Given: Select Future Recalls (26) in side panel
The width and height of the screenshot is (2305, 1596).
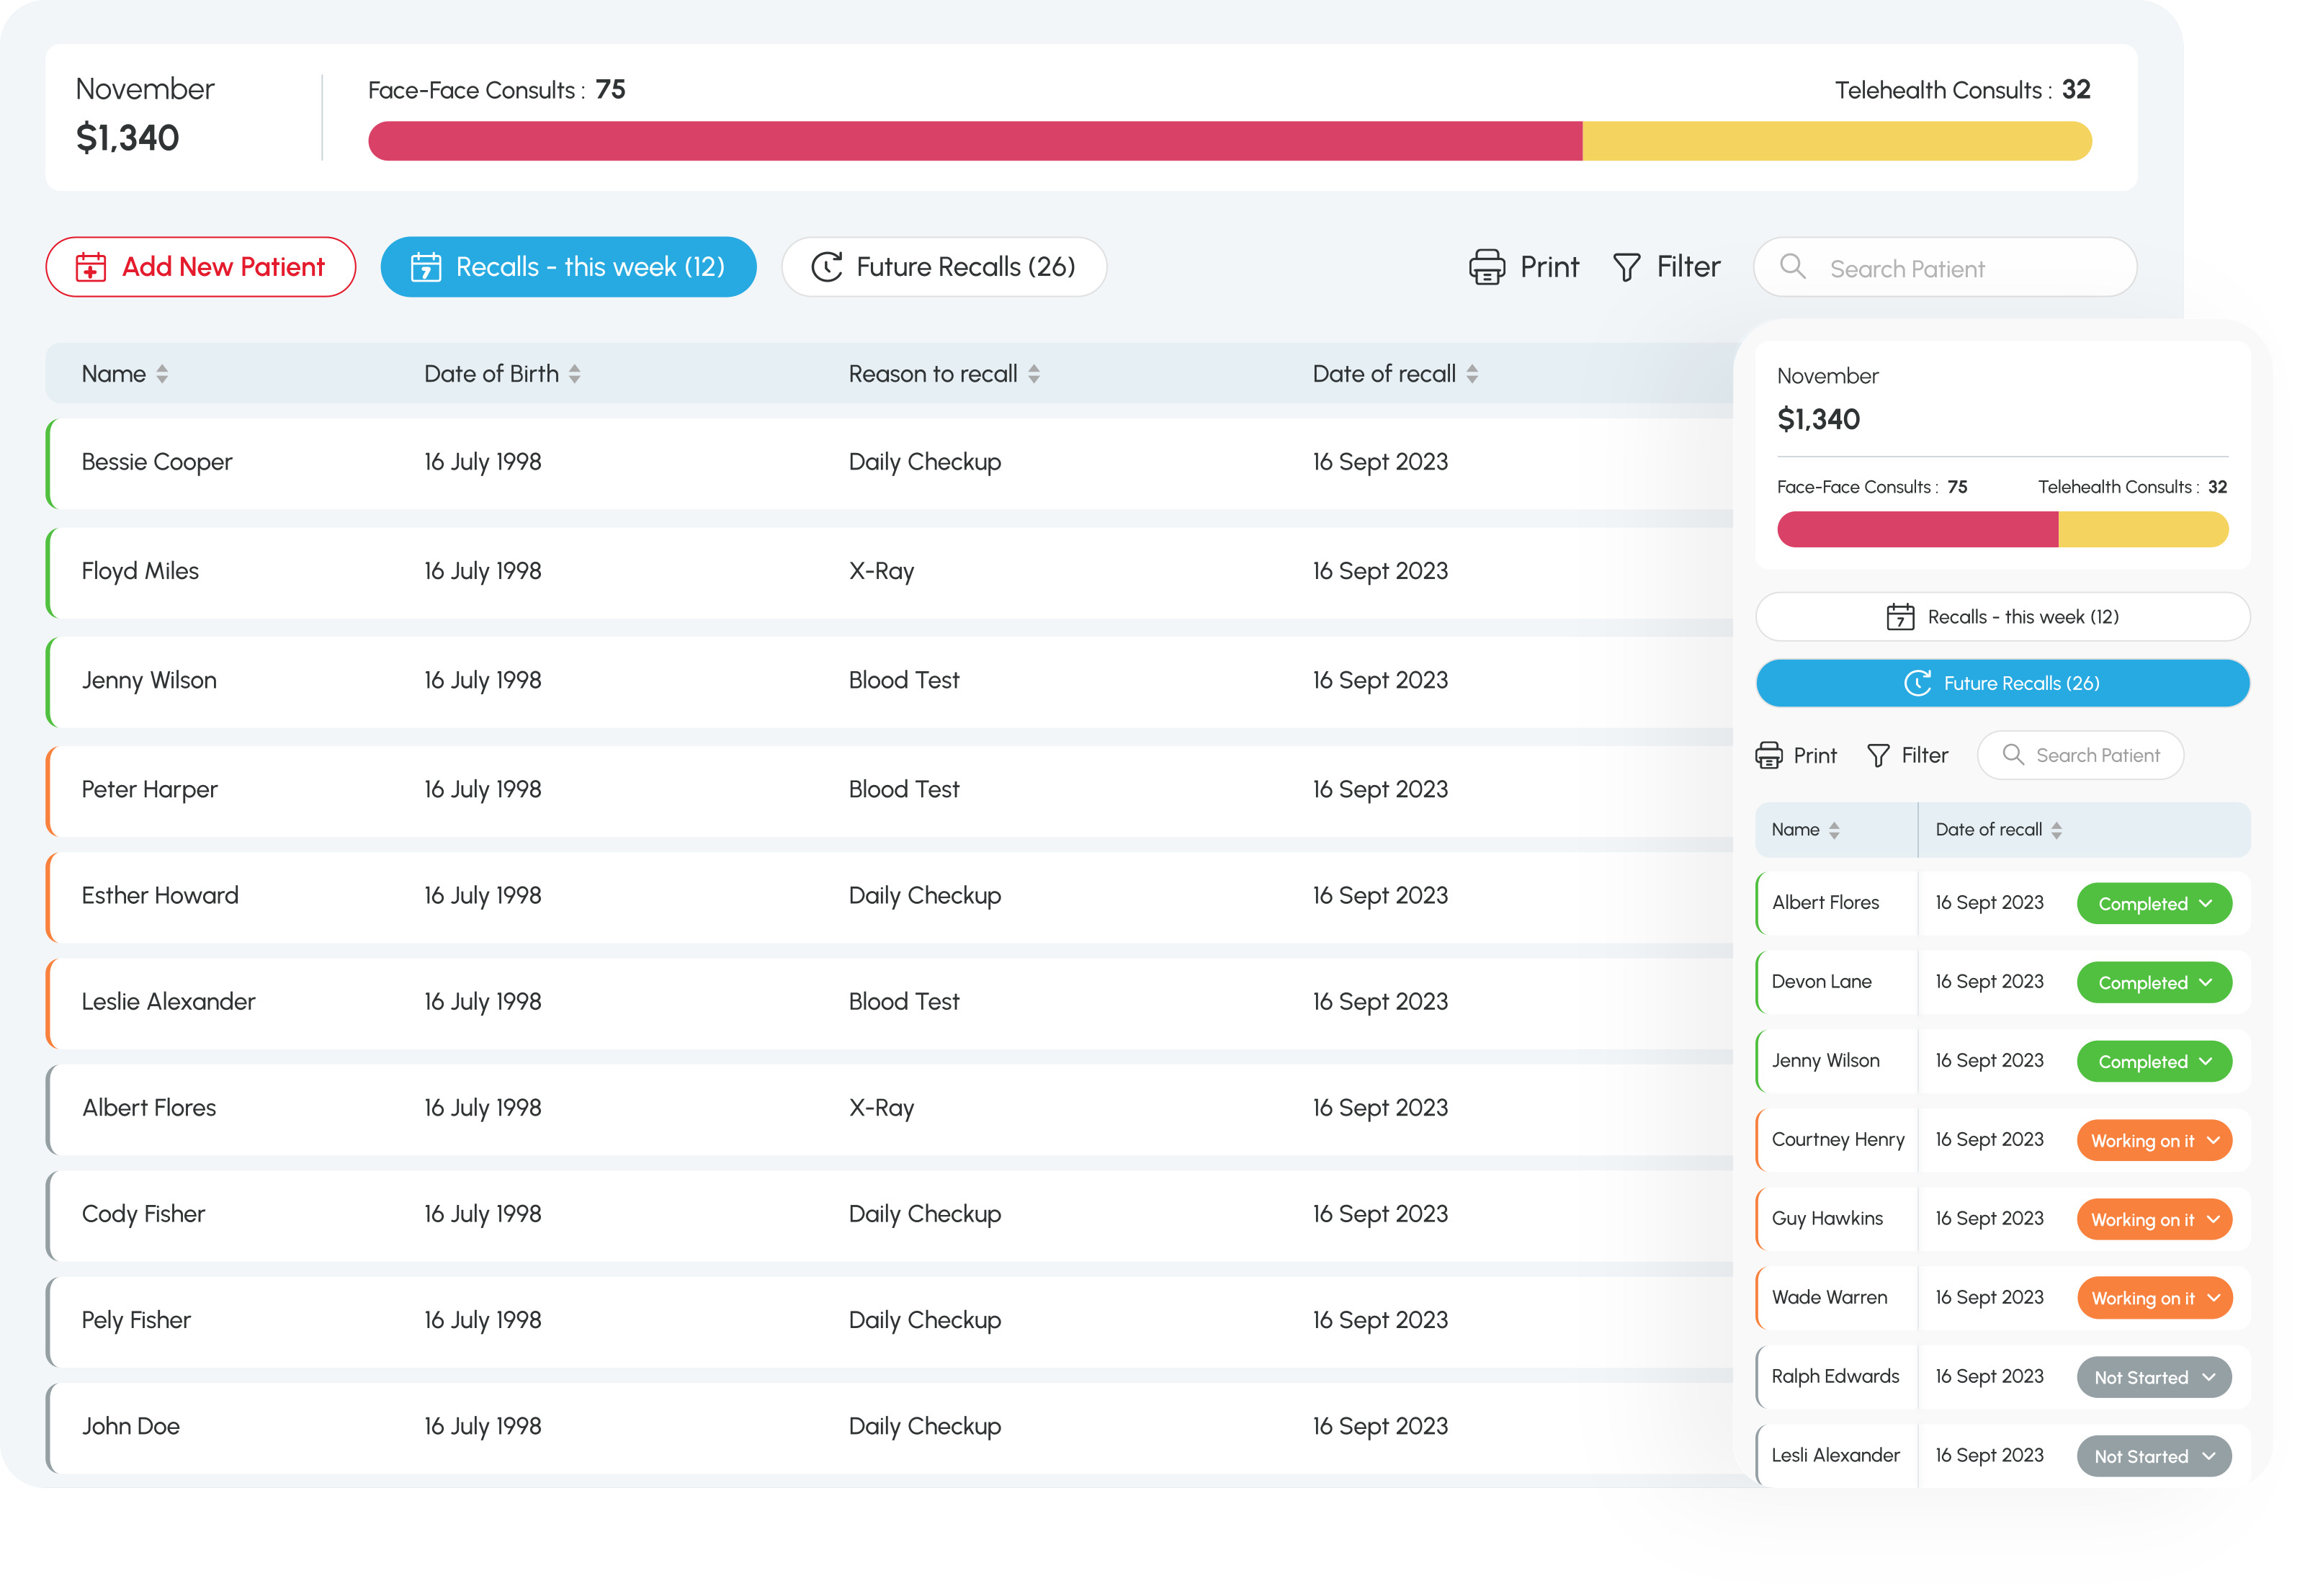Looking at the screenshot, I should click(2002, 683).
